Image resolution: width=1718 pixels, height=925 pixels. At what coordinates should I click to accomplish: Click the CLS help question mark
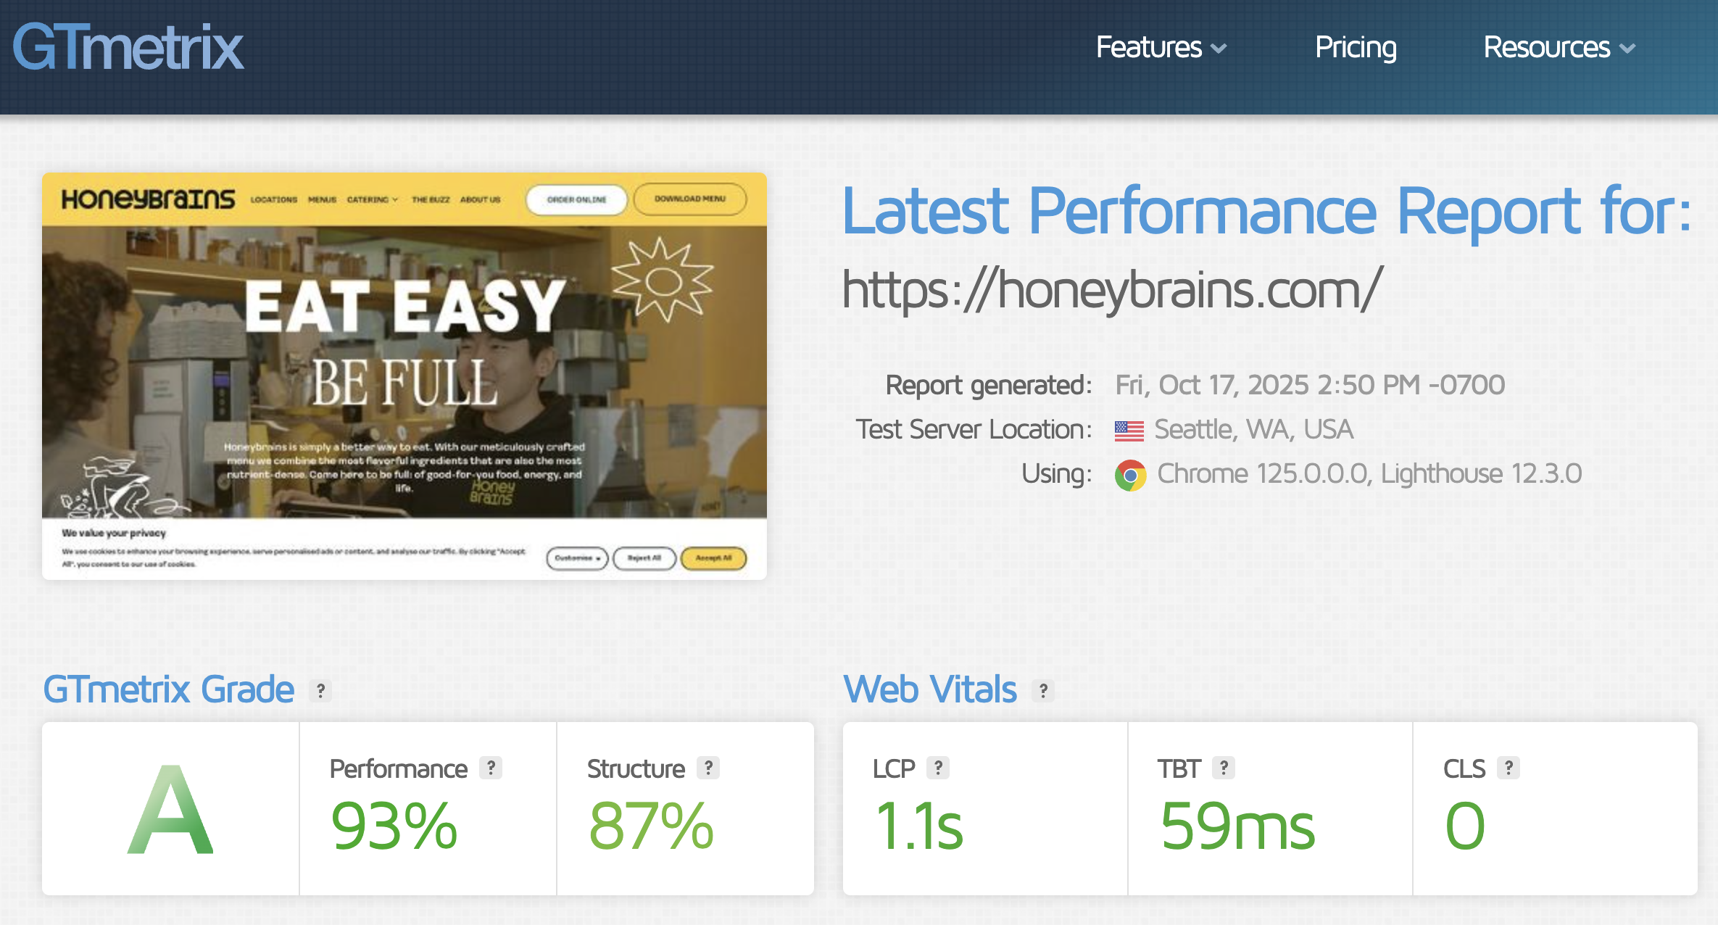coord(1509,768)
